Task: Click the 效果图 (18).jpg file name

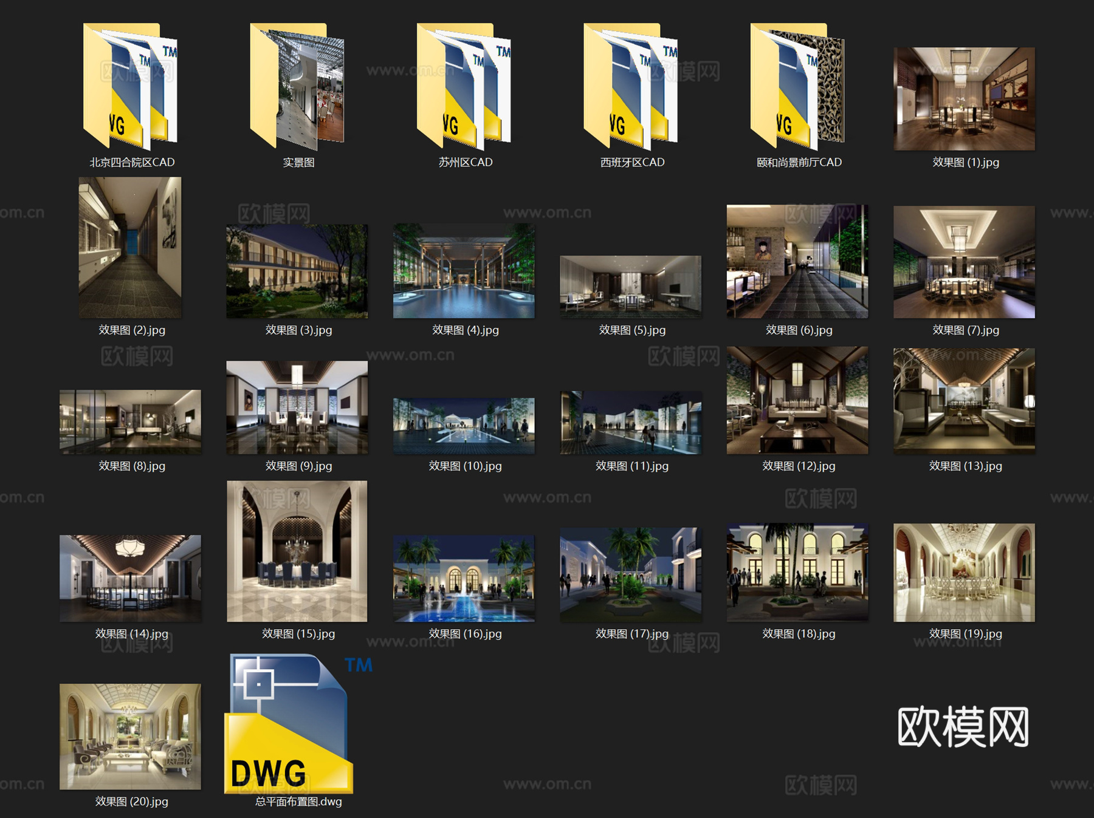Action: pos(799,634)
